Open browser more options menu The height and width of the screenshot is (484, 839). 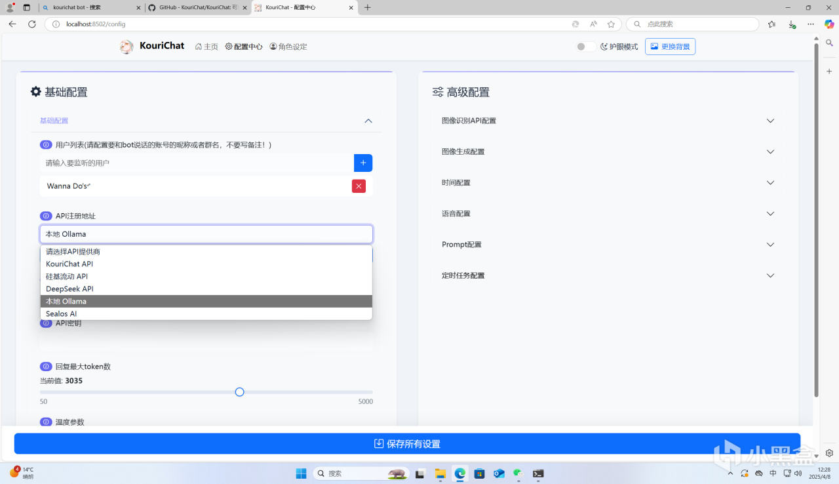pos(811,24)
